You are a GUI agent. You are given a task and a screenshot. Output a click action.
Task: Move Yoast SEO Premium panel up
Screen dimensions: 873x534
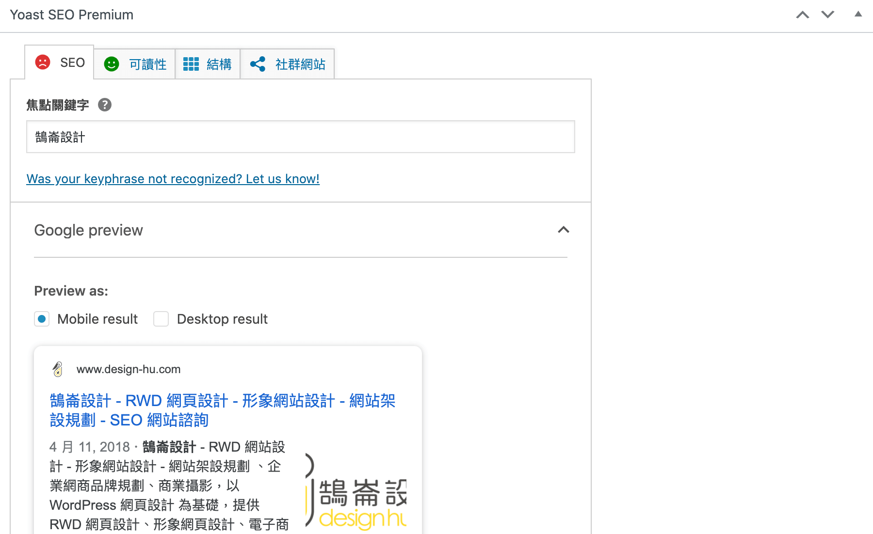click(x=803, y=15)
